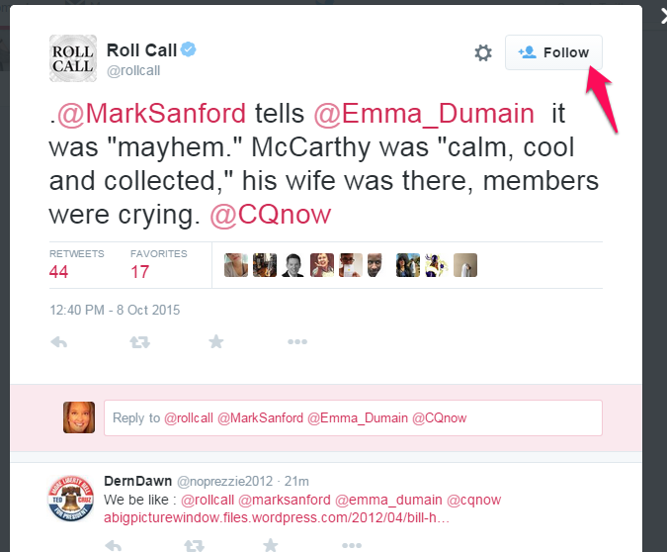Follow the Roll Call account
Image resolution: width=667 pixels, height=552 pixels.
tap(553, 52)
